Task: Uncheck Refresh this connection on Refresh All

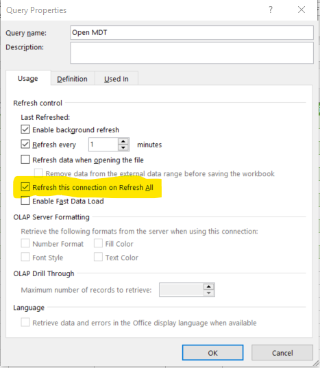Action: click(25, 187)
